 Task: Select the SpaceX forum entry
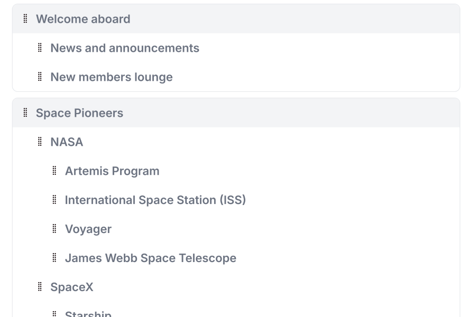(72, 287)
